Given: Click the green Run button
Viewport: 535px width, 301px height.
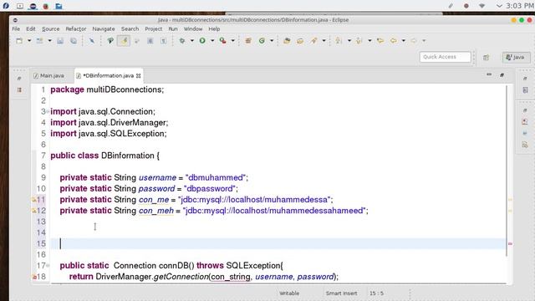Looking at the screenshot, I should (202, 41).
